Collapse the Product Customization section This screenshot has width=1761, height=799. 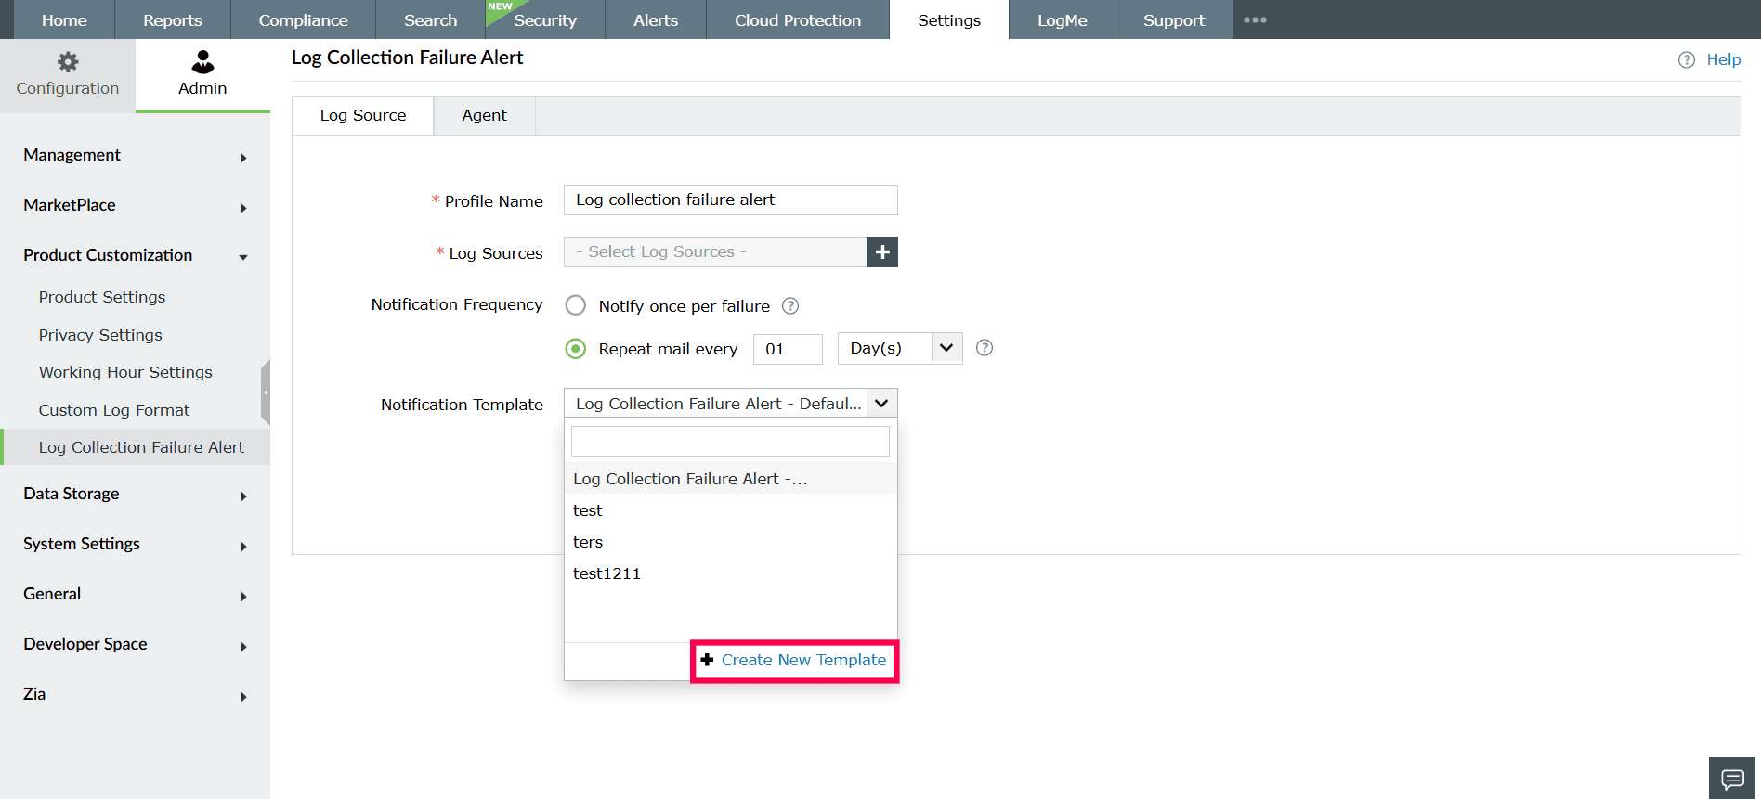pyautogui.click(x=136, y=255)
